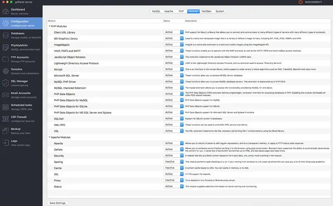Switch to the Apache tab
The height and width of the screenshot is (206, 333).
169,11
